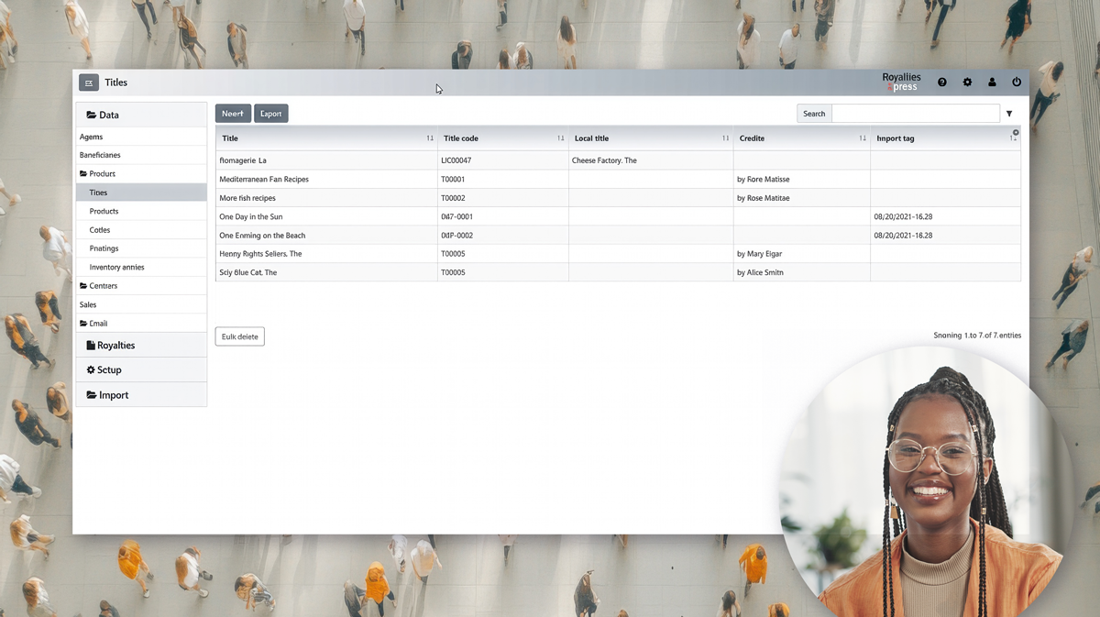Viewport: 1100px width, 617px height.
Task: Sort by Title code column arrows
Action: 561,138
